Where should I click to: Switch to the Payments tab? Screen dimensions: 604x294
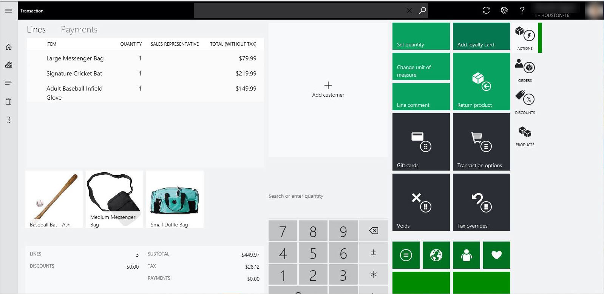coord(79,29)
